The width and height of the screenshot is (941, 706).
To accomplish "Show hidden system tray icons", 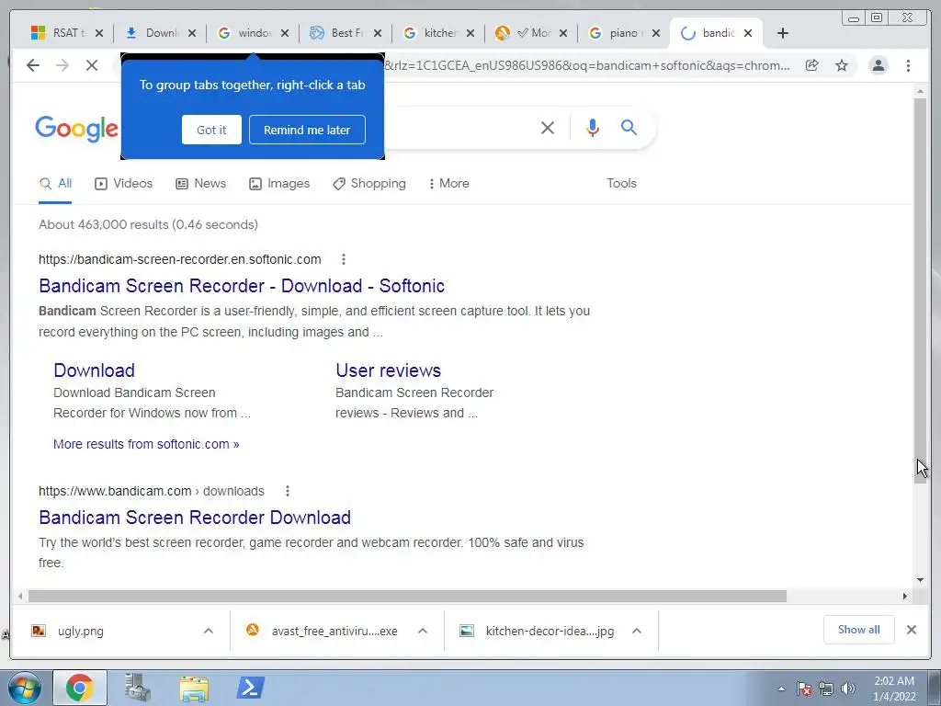I will click(781, 689).
